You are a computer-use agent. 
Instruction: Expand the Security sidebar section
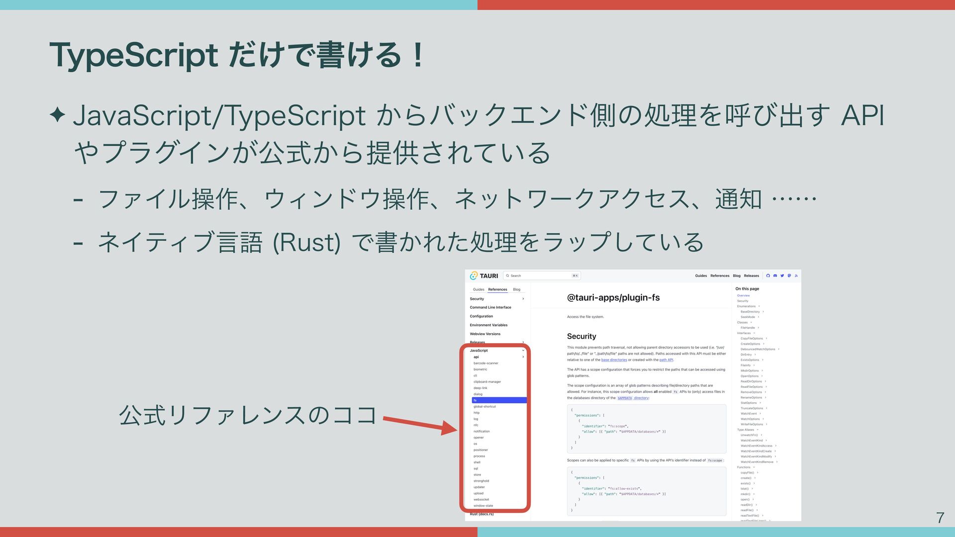click(x=523, y=299)
